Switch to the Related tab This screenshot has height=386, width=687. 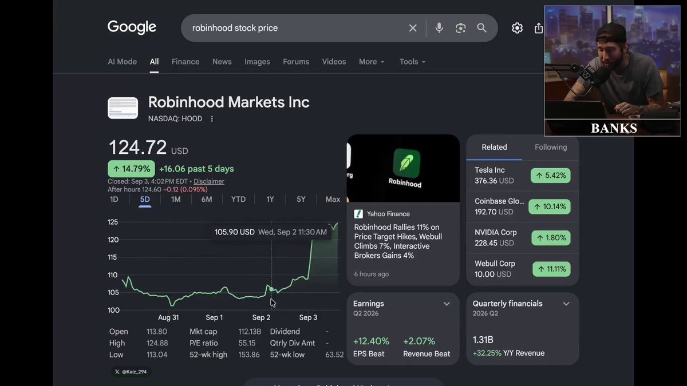(x=494, y=147)
